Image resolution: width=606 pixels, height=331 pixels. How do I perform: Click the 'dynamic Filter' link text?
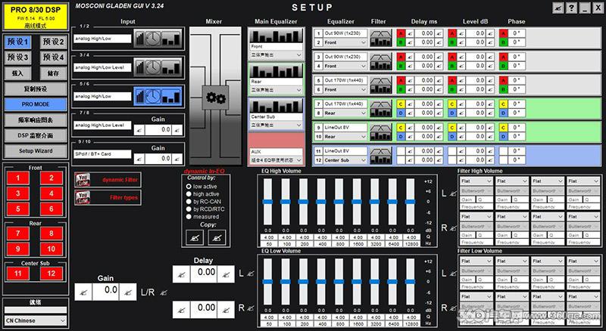pyautogui.click(x=120, y=180)
